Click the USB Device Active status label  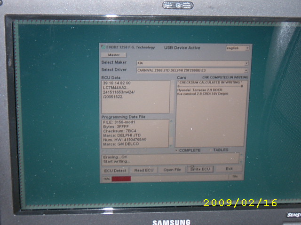click(x=182, y=48)
